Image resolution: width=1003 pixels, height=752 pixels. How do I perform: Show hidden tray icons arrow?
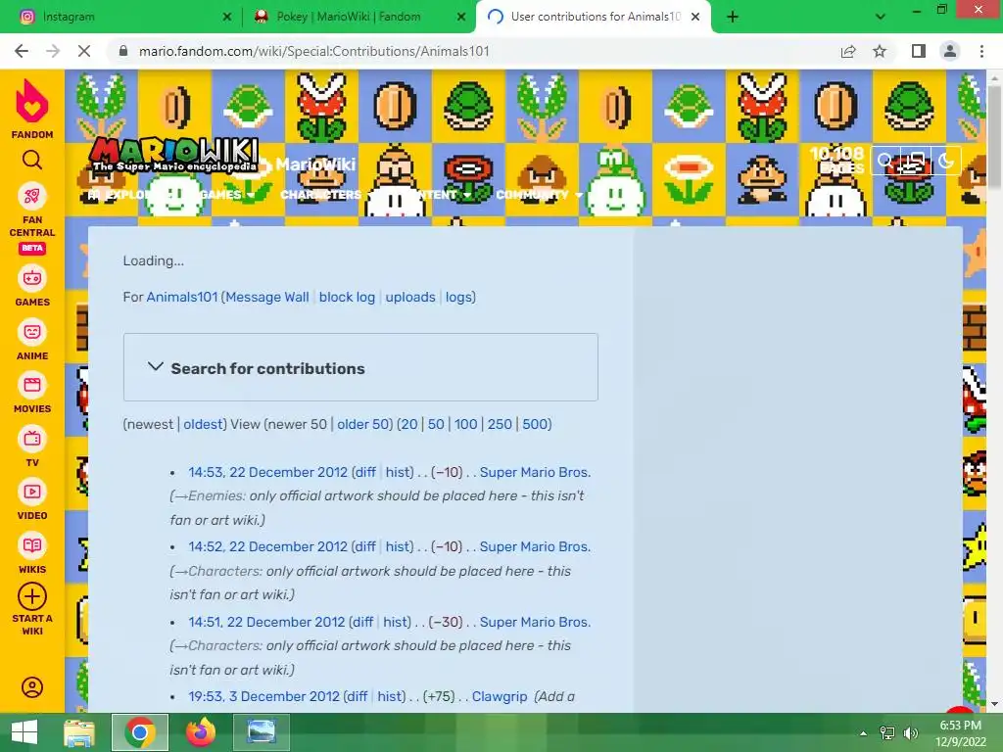(x=864, y=732)
